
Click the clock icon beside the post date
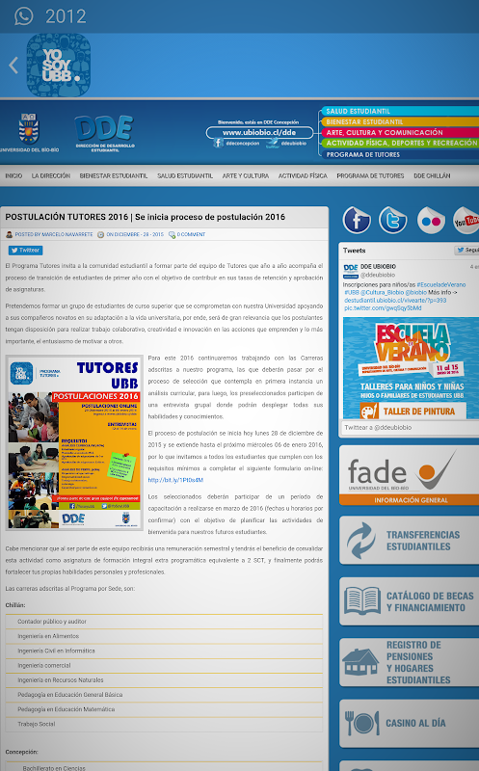pyautogui.click(x=101, y=234)
